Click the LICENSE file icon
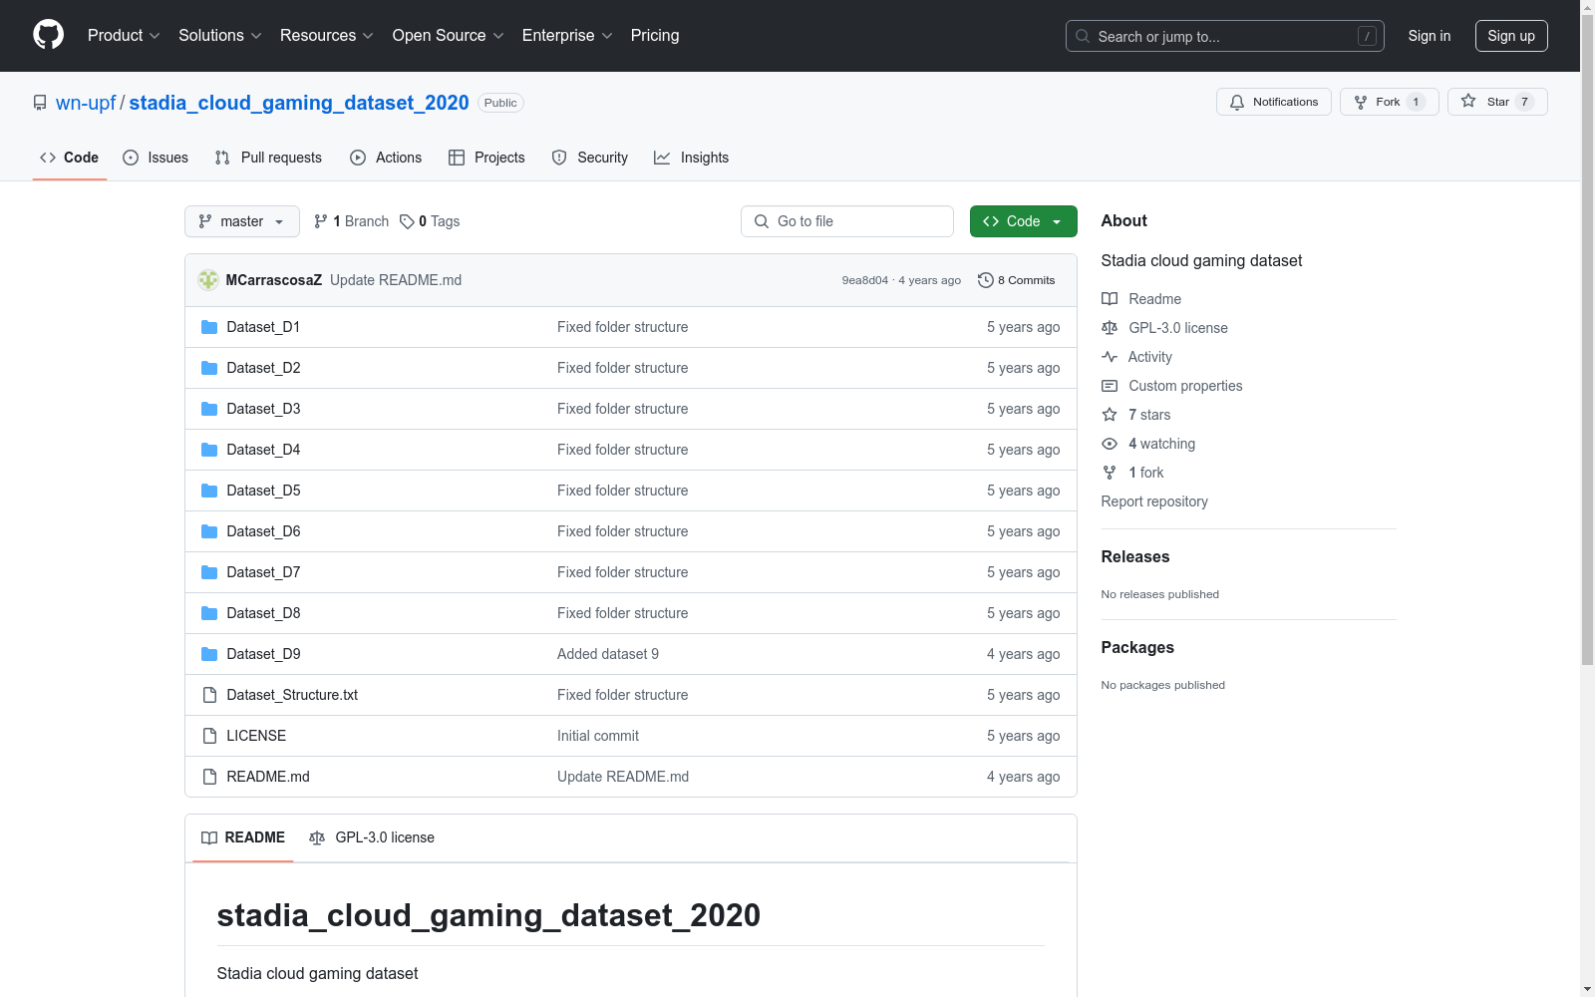The width and height of the screenshot is (1595, 997). coord(209,736)
